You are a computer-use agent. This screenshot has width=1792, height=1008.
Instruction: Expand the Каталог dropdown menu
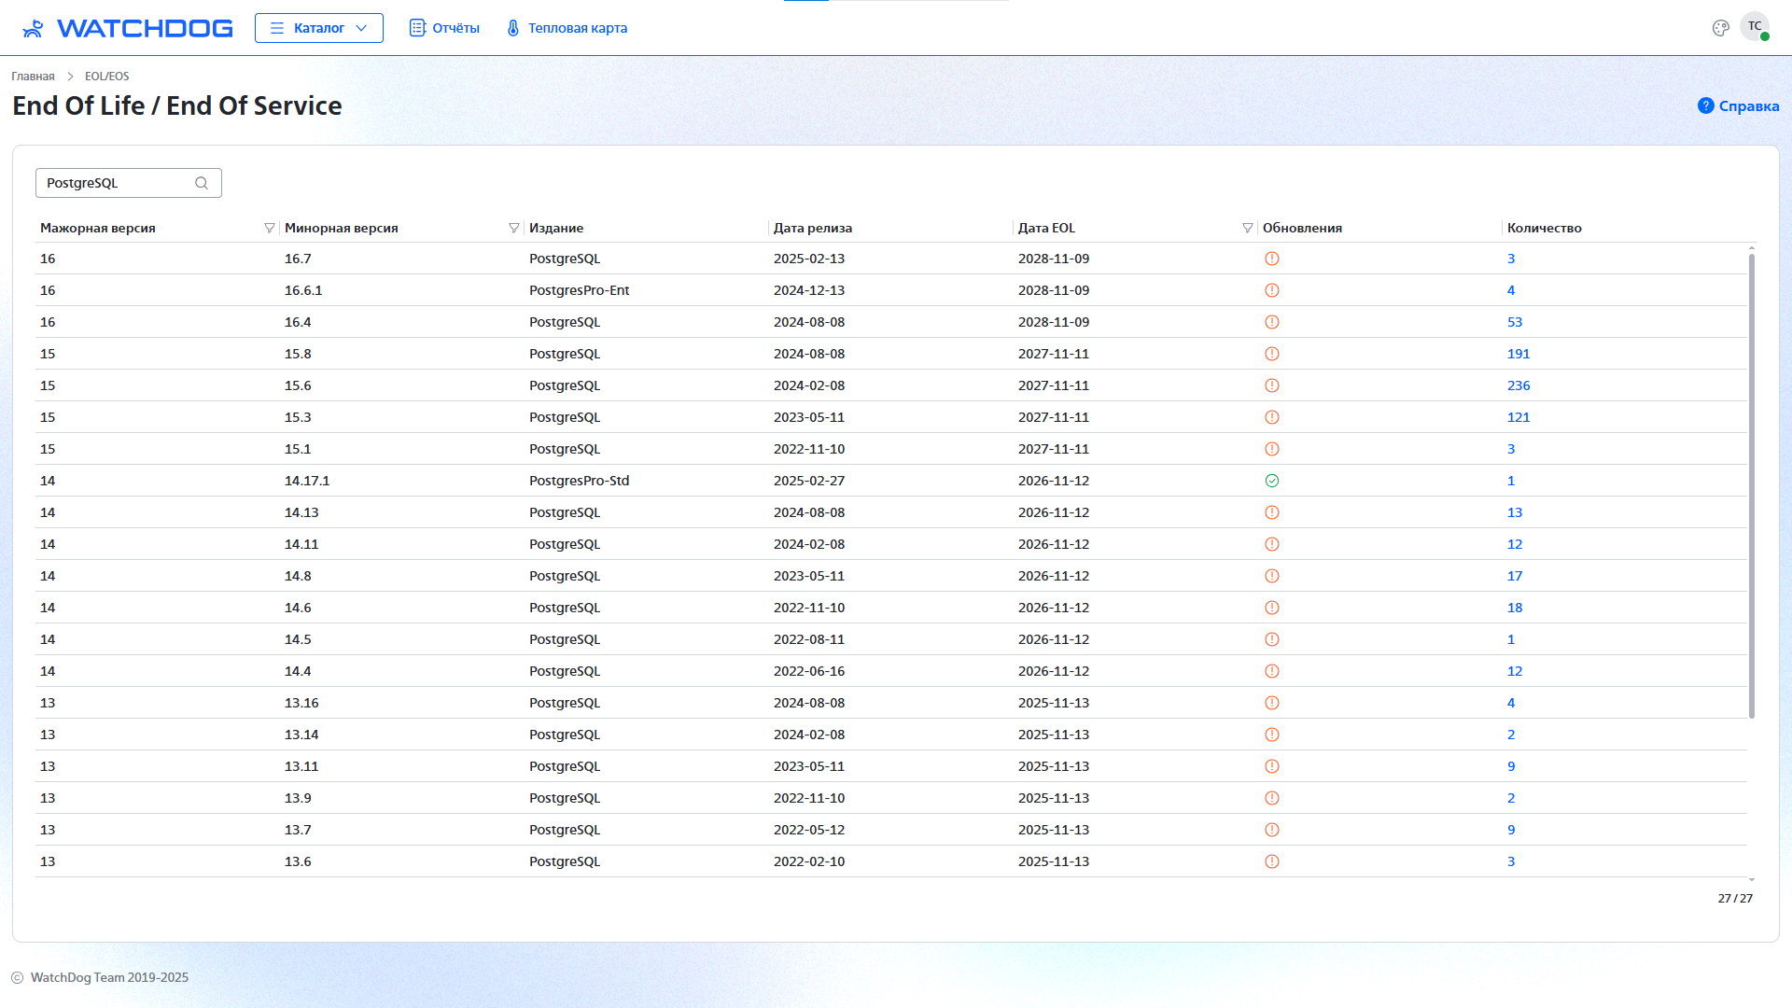click(x=319, y=28)
